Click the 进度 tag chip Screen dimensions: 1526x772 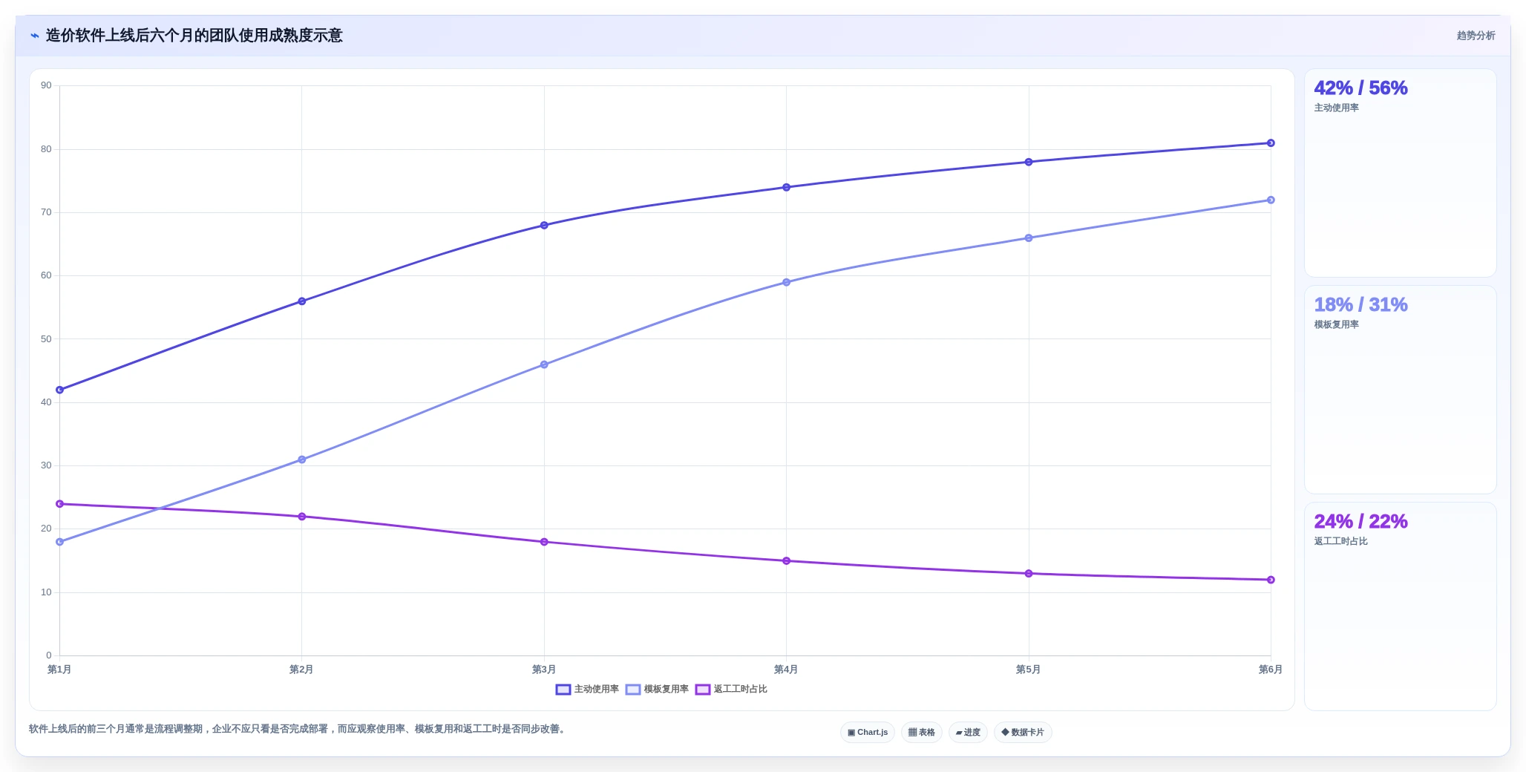pos(968,733)
